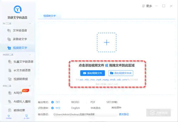Image resolution: width=178 pixels, height=122 pixels.
Task: Select SRT(字幕) output format
Action: coord(112,102)
